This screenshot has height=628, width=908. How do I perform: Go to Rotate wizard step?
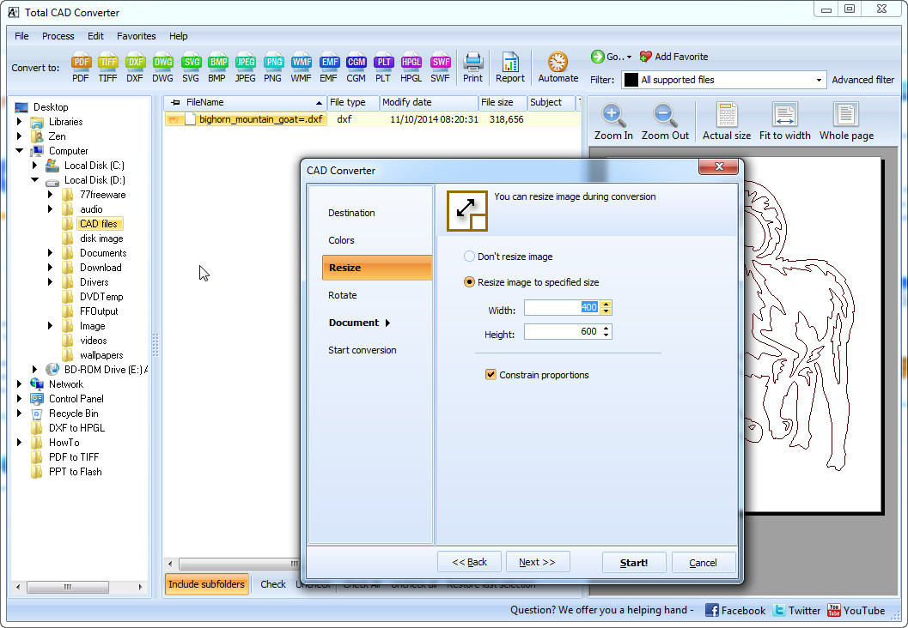coord(342,295)
